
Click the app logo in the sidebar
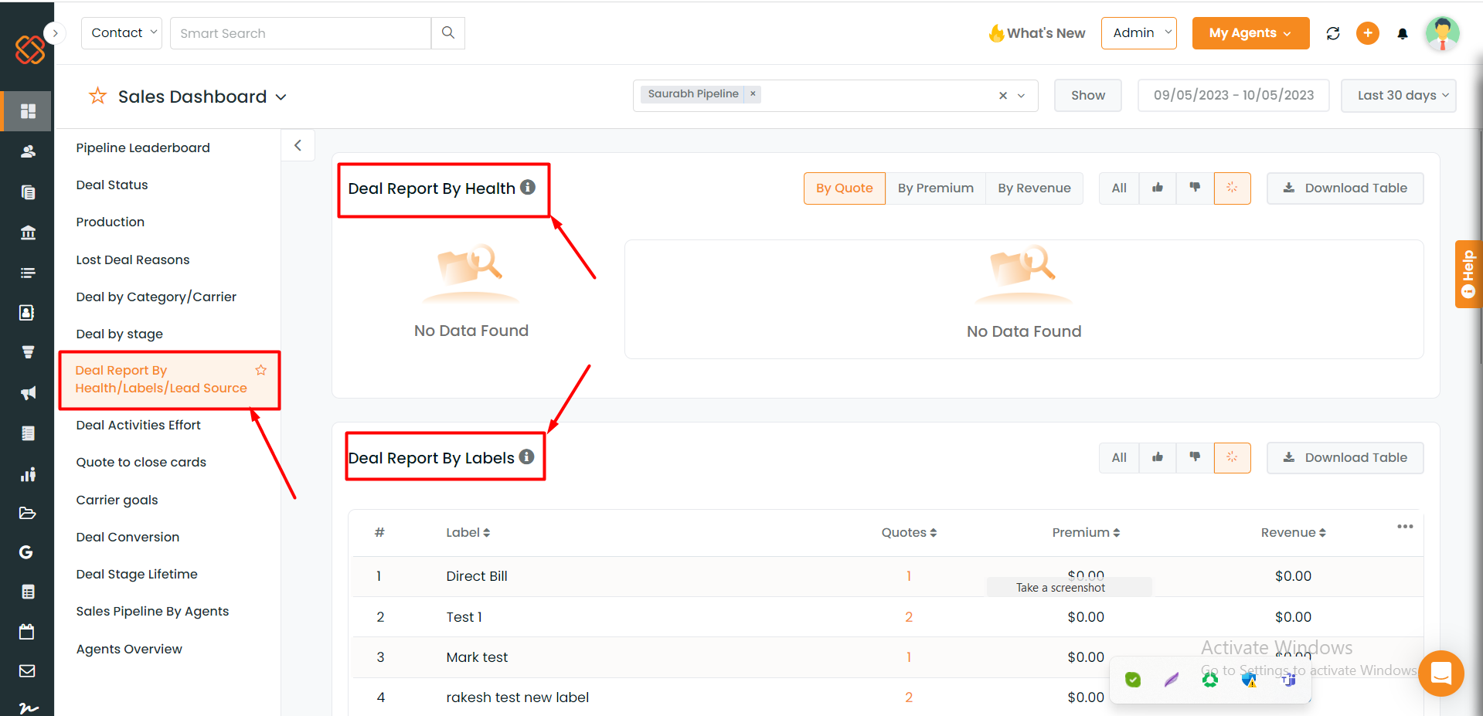tap(29, 49)
